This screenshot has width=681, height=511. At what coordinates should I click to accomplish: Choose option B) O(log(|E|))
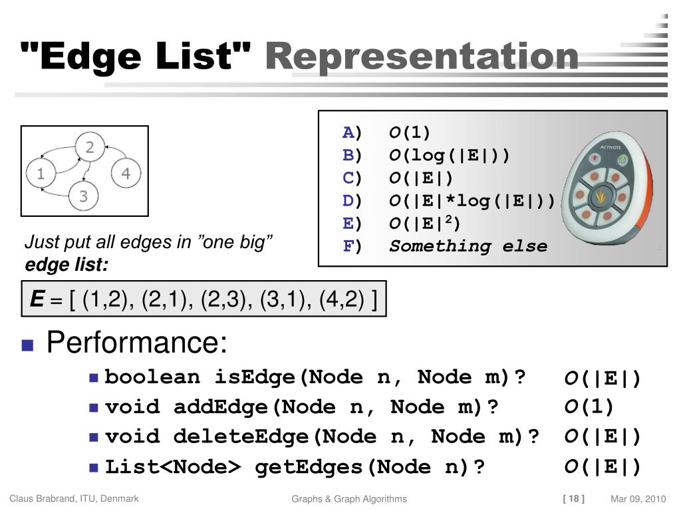(x=426, y=155)
